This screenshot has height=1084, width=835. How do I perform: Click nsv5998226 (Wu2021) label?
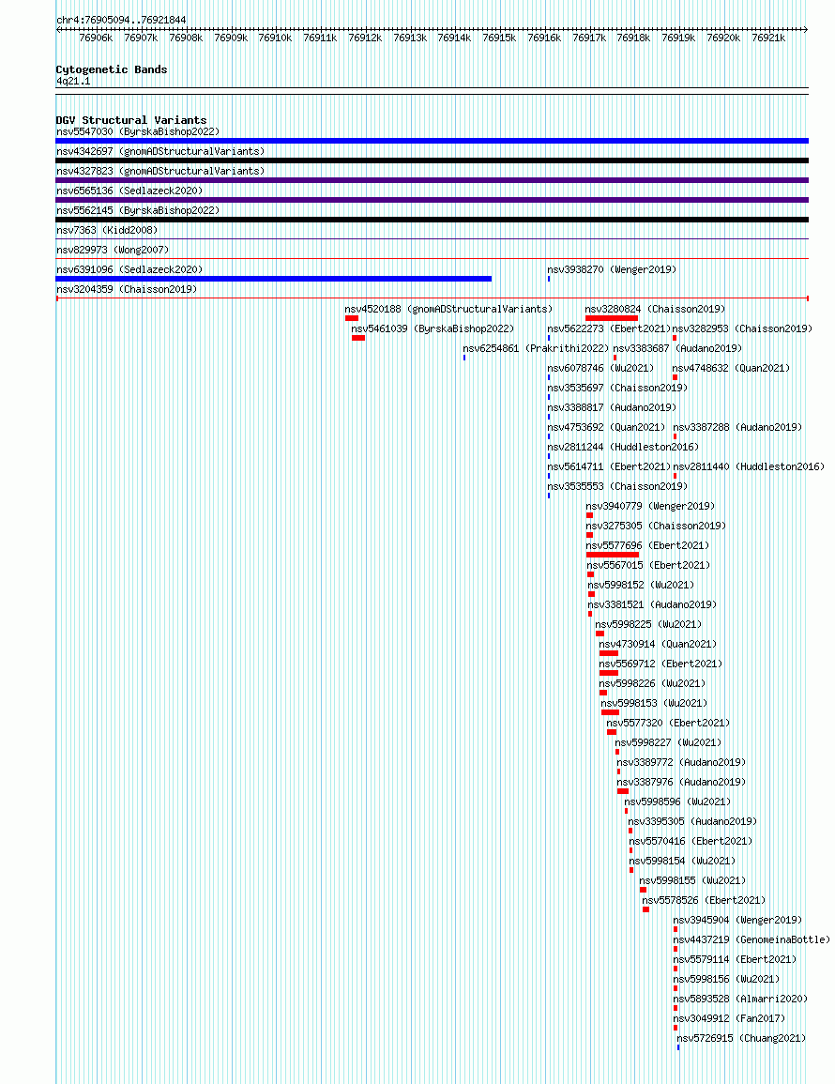click(x=652, y=683)
